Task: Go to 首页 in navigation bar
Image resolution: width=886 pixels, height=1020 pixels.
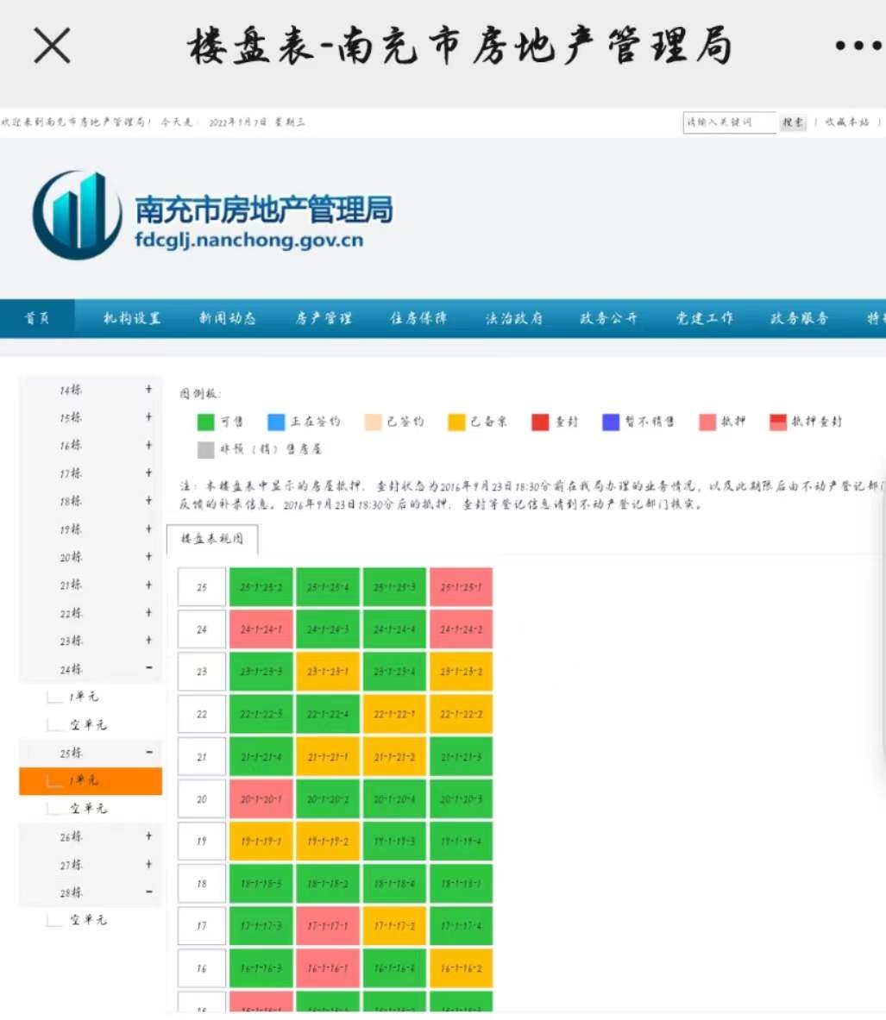Action: pos(37,318)
